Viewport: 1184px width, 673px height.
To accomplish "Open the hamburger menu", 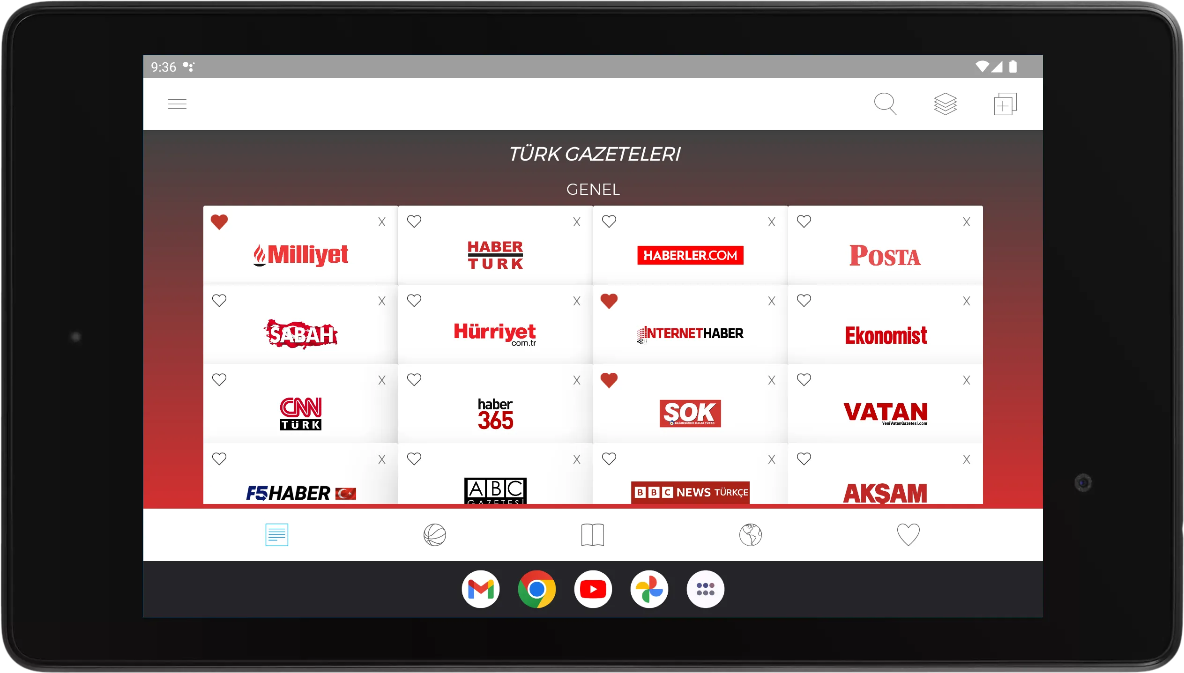I will pyautogui.click(x=177, y=104).
